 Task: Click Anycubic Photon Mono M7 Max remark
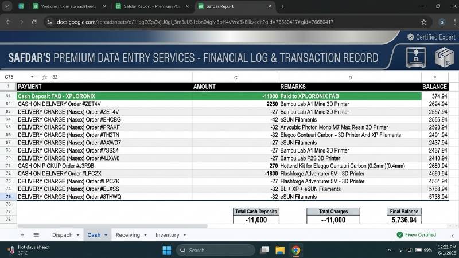click(350, 127)
